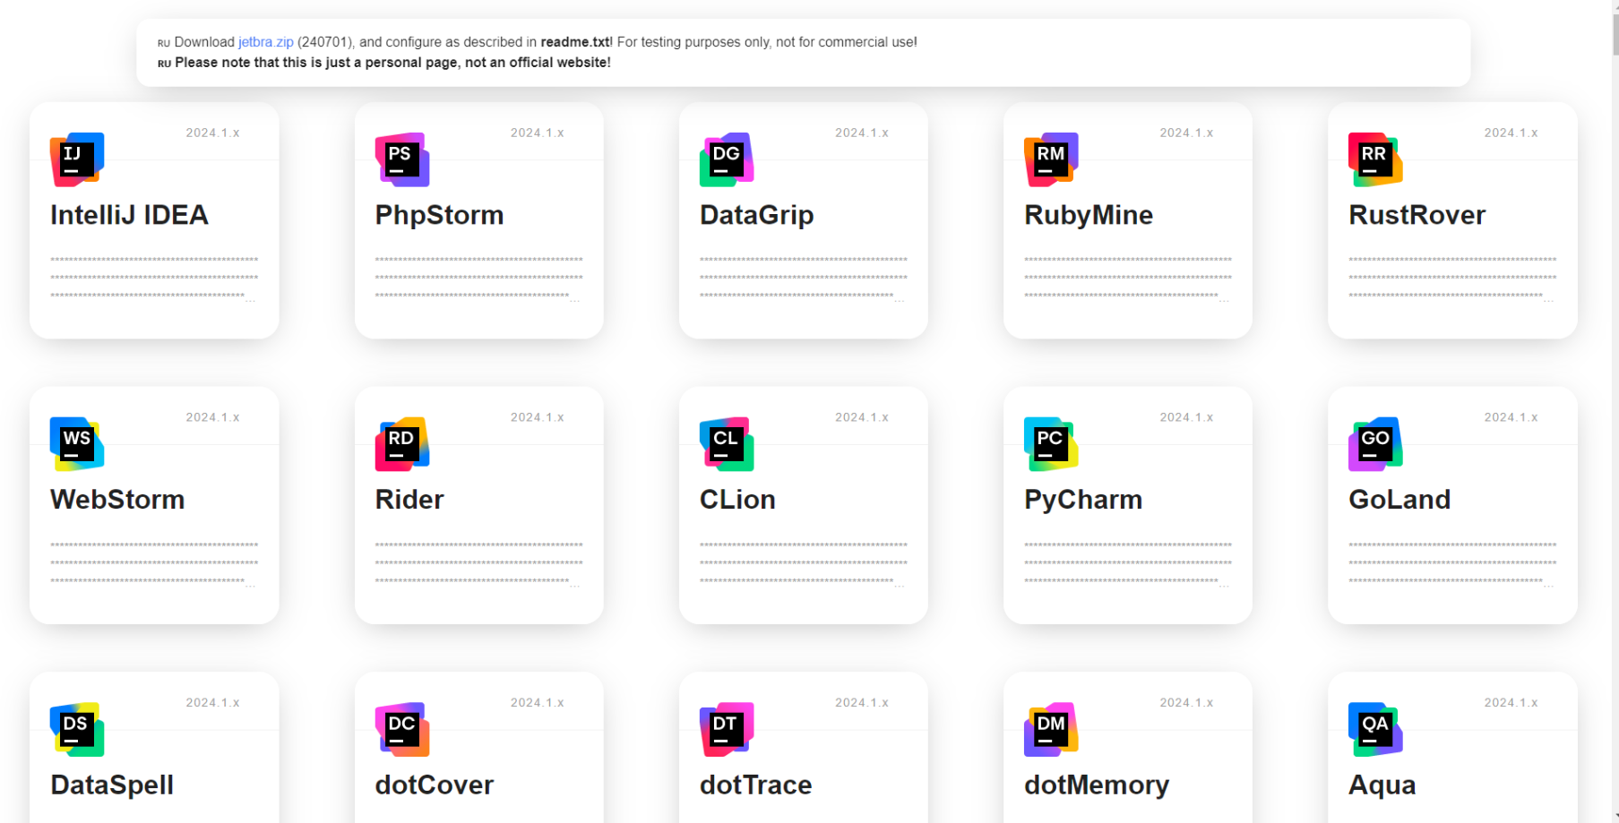
Task: Click the 2024.1.x version on RubyMine card
Action: pyautogui.click(x=1186, y=133)
